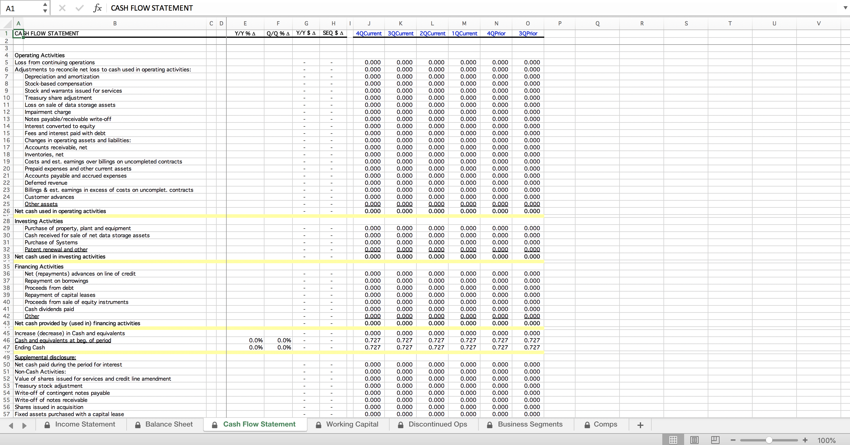Go to previous sheet with left arrow

11,425
